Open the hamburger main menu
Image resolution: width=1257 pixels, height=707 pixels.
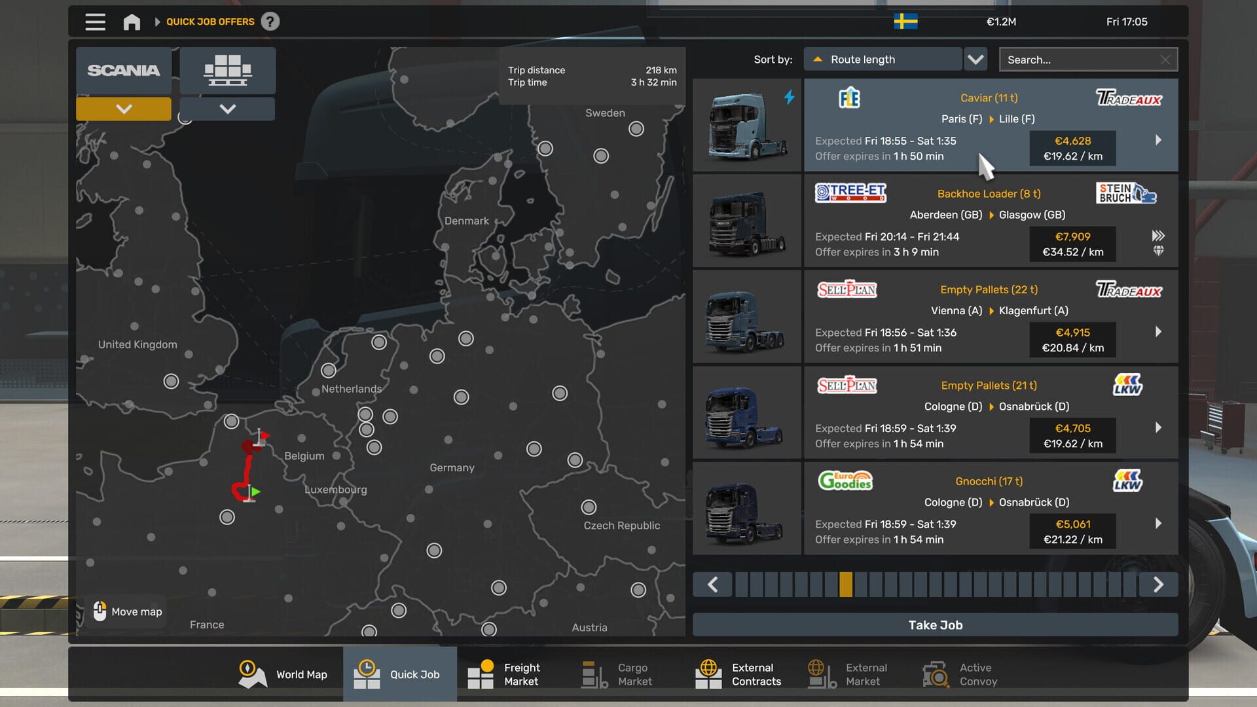(x=94, y=22)
